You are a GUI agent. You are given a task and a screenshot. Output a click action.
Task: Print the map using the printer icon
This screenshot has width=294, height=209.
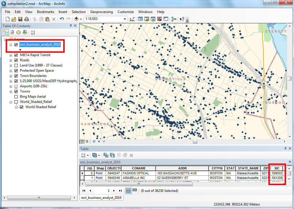(x=27, y=19)
